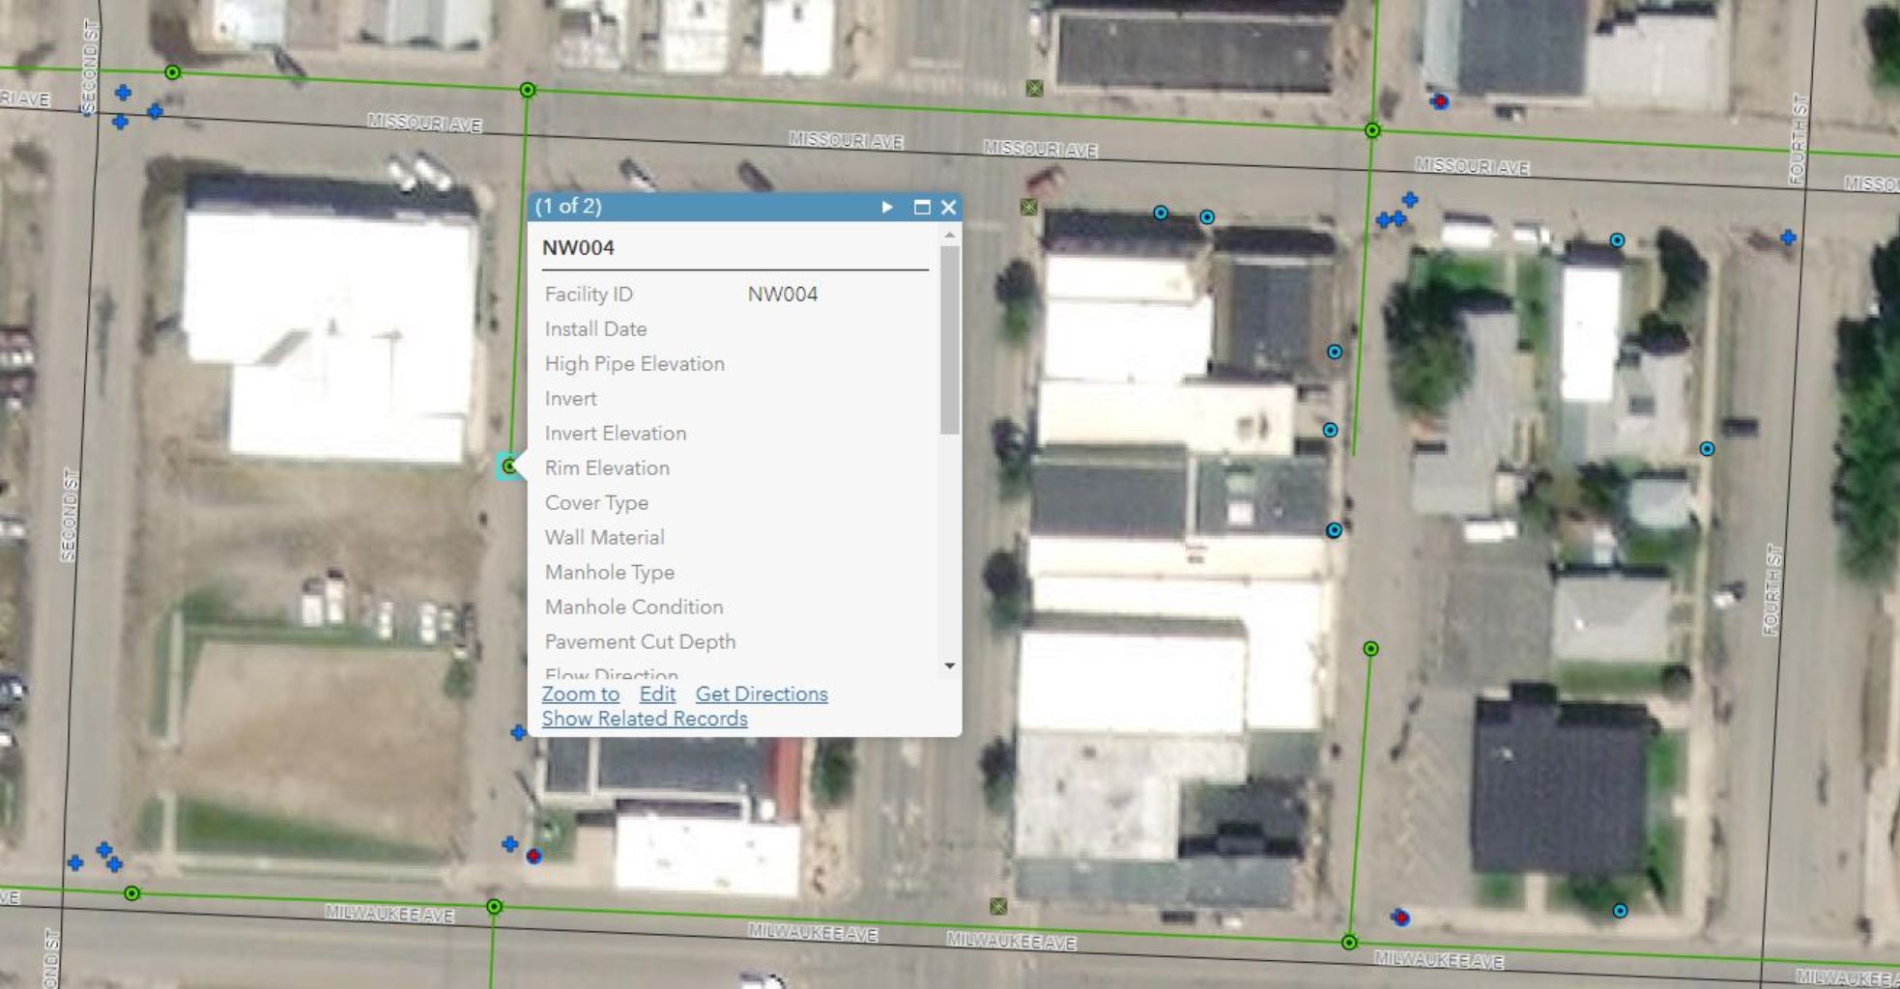Select red hydrant marker north of Missouri Ave
The image size is (1900, 989).
(1440, 101)
